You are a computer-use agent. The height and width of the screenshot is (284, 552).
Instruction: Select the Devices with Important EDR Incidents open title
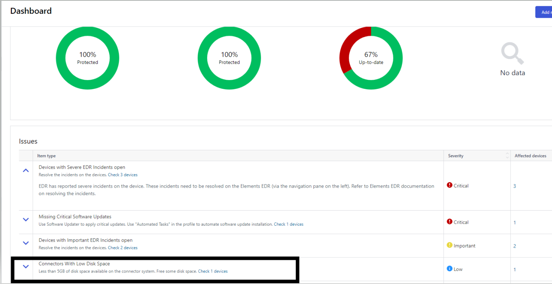(86, 240)
